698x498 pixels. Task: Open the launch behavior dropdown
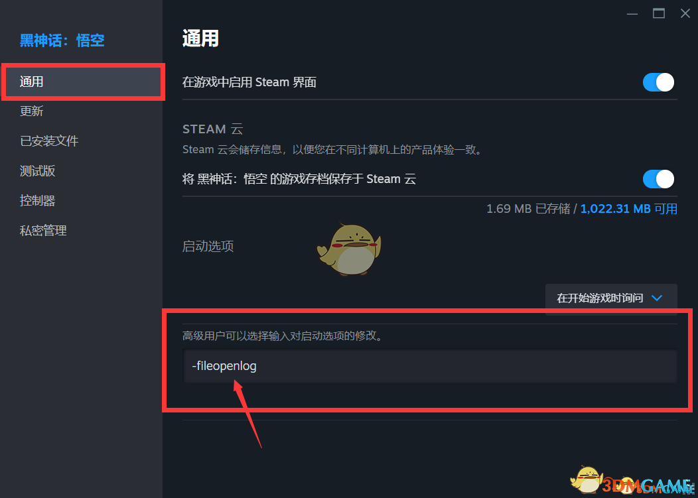click(x=610, y=298)
